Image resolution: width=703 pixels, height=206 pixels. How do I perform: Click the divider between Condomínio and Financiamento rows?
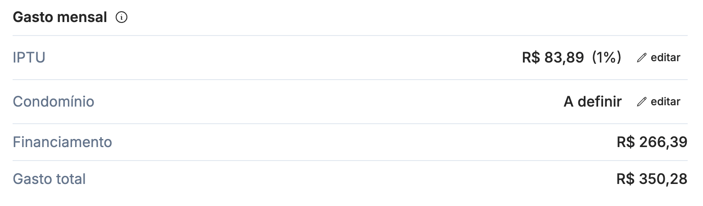coord(350,124)
